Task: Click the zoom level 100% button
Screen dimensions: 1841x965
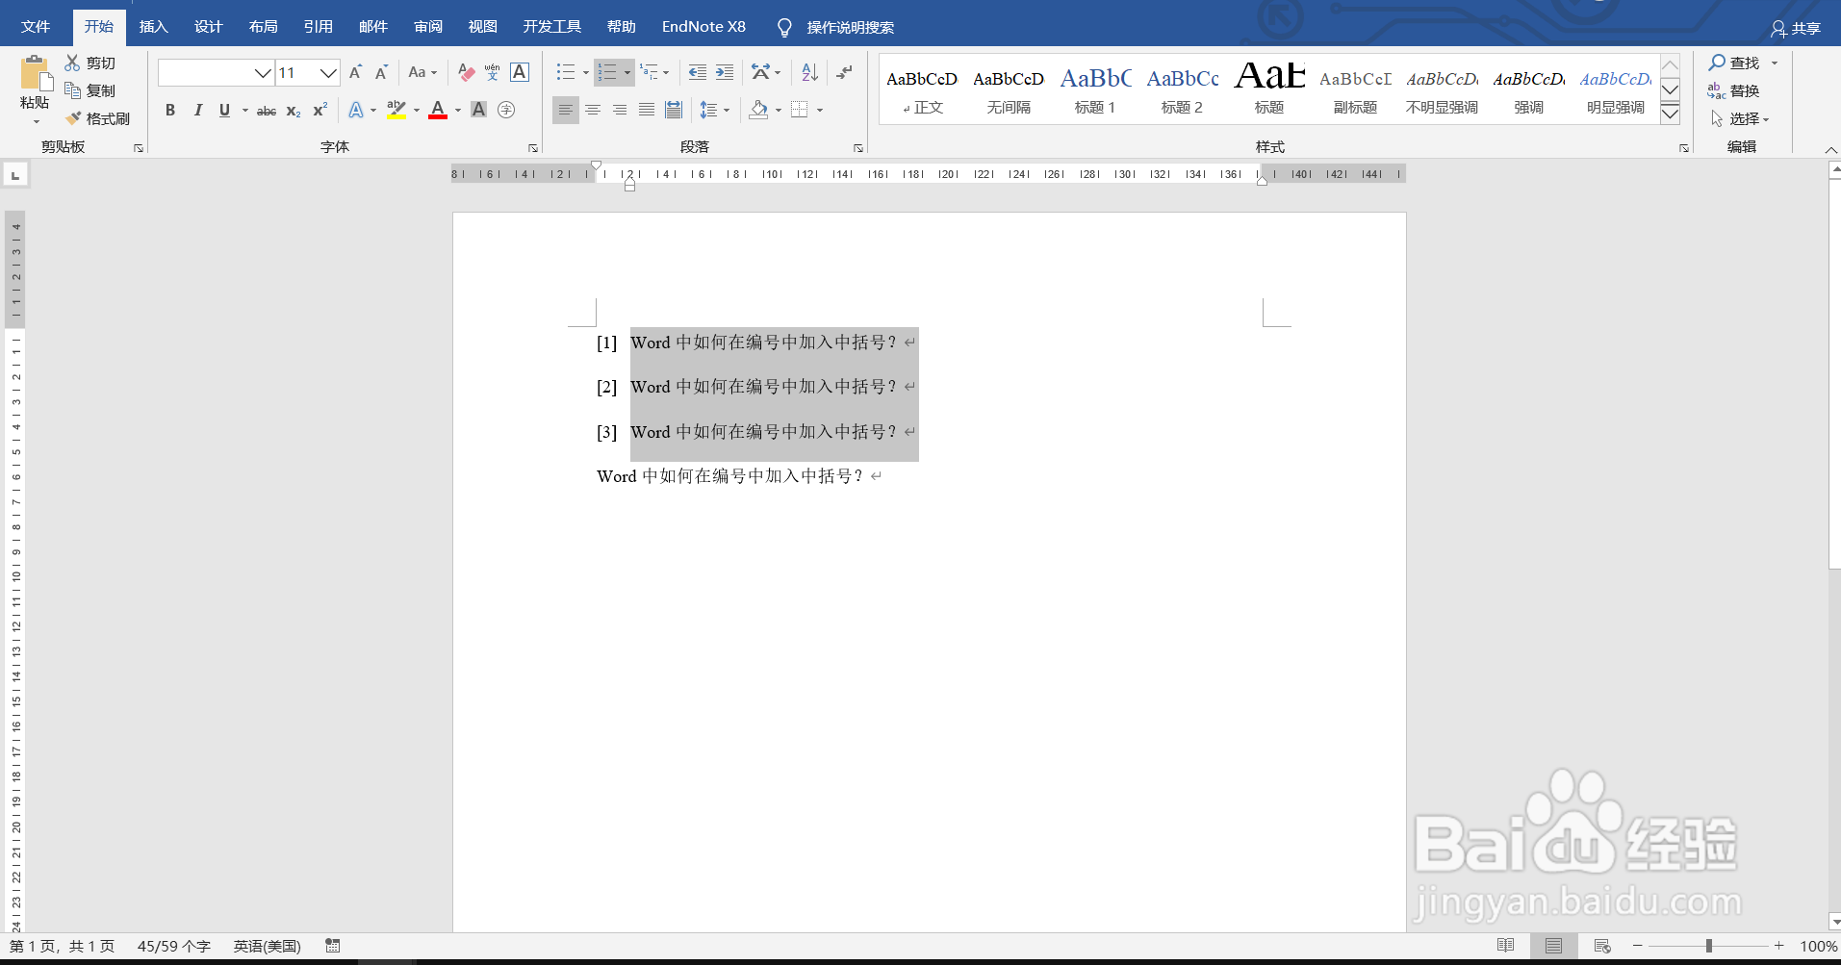Action: click(x=1818, y=947)
